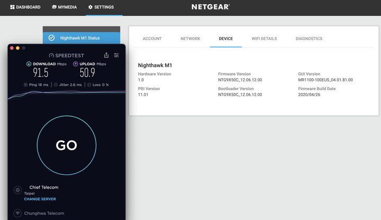Click the Bootloader Version value
Viewport: 381px width, 220px height.
point(240,95)
